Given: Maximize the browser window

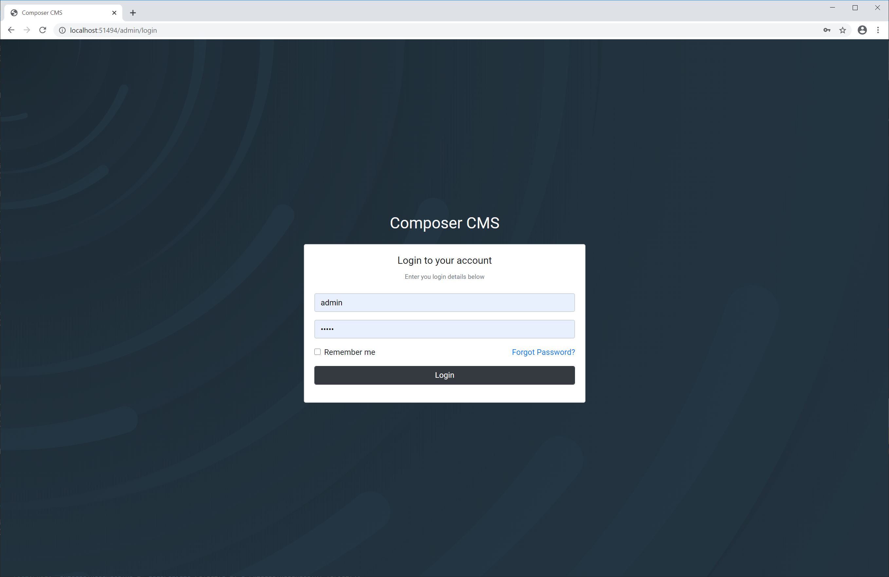Looking at the screenshot, I should (x=855, y=8).
